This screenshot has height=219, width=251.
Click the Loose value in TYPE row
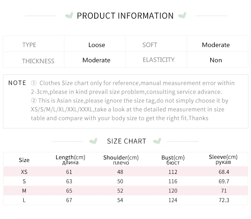(x=96, y=45)
